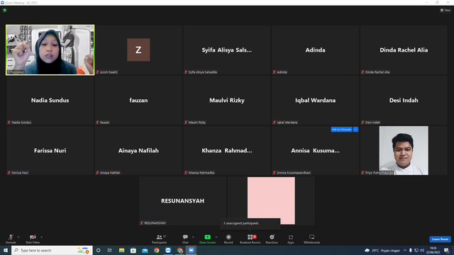Select the Khanza Rahmadita tile
This screenshot has height=255, width=454.
(227, 150)
